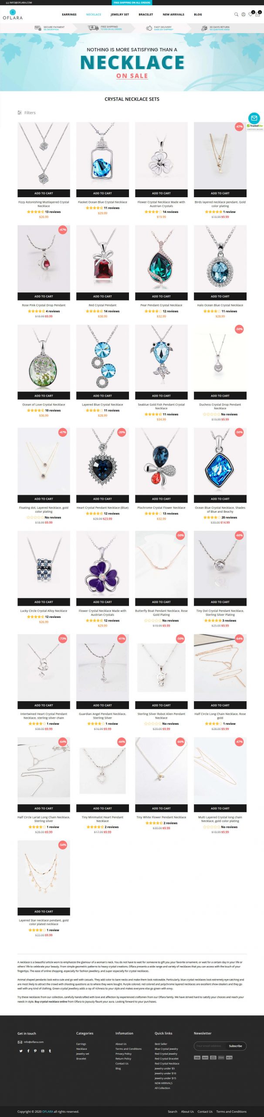Open the user account icon

pos(244,14)
